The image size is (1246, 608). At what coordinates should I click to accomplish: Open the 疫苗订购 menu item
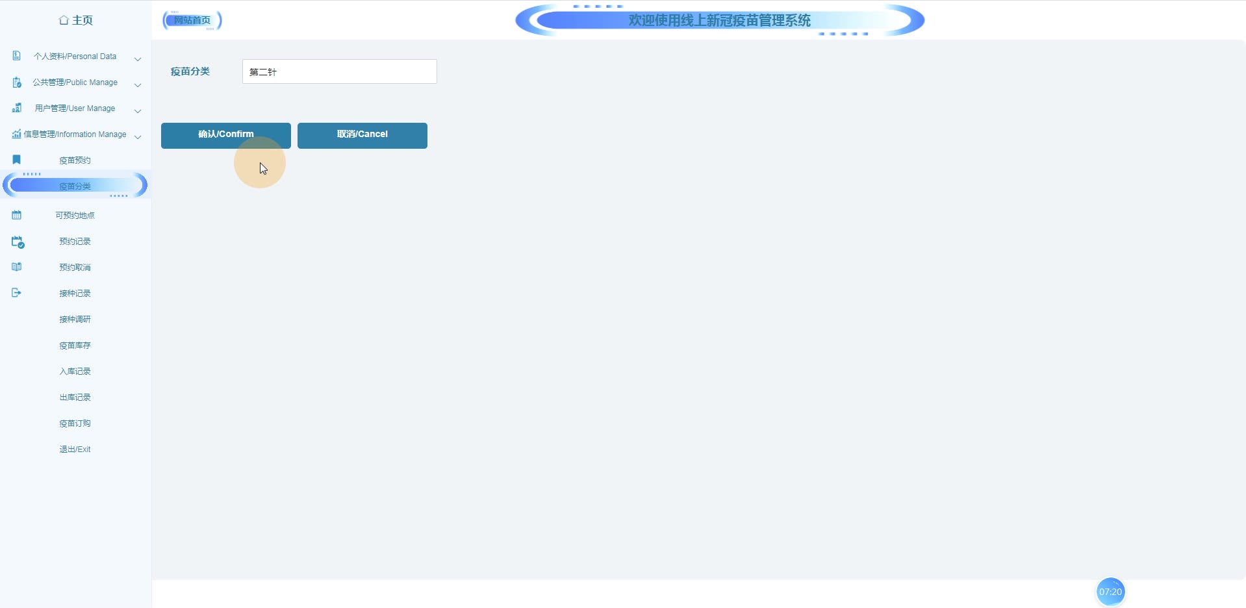pyautogui.click(x=75, y=423)
